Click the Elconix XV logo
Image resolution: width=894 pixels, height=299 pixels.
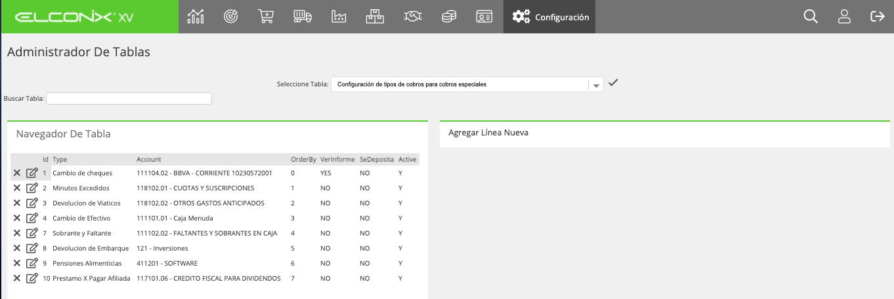(73, 17)
